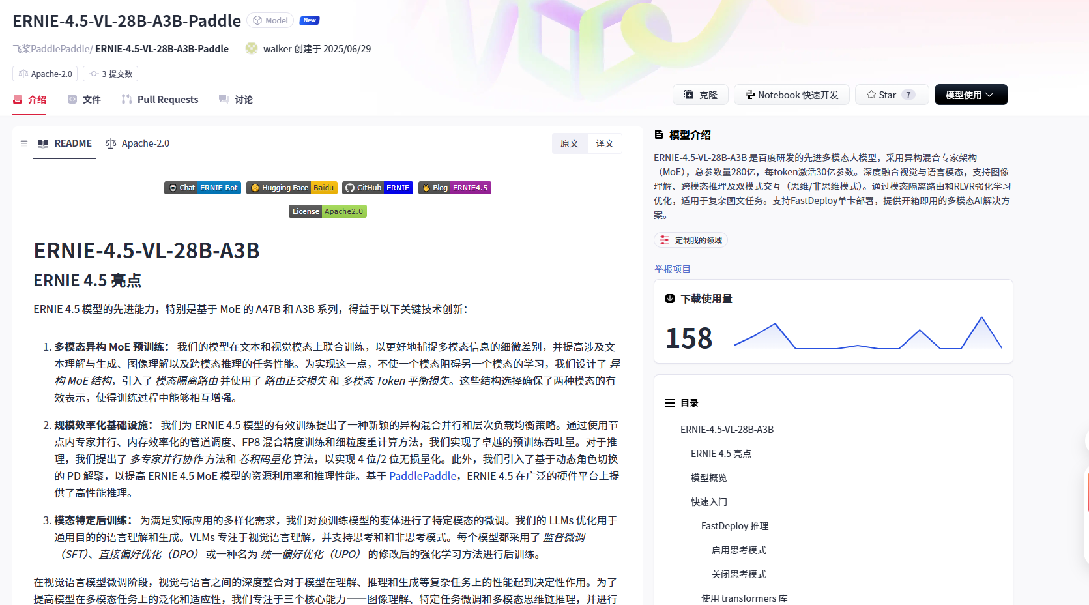Click the commit icon beside 3 提交数
The image size is (1089, 605).
[x=93, y=74]
